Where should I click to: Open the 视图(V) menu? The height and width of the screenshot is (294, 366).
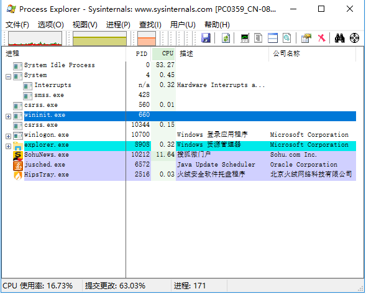85,24
